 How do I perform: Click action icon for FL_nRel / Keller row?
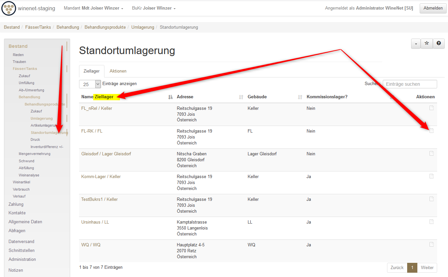(x=432, y=108)
